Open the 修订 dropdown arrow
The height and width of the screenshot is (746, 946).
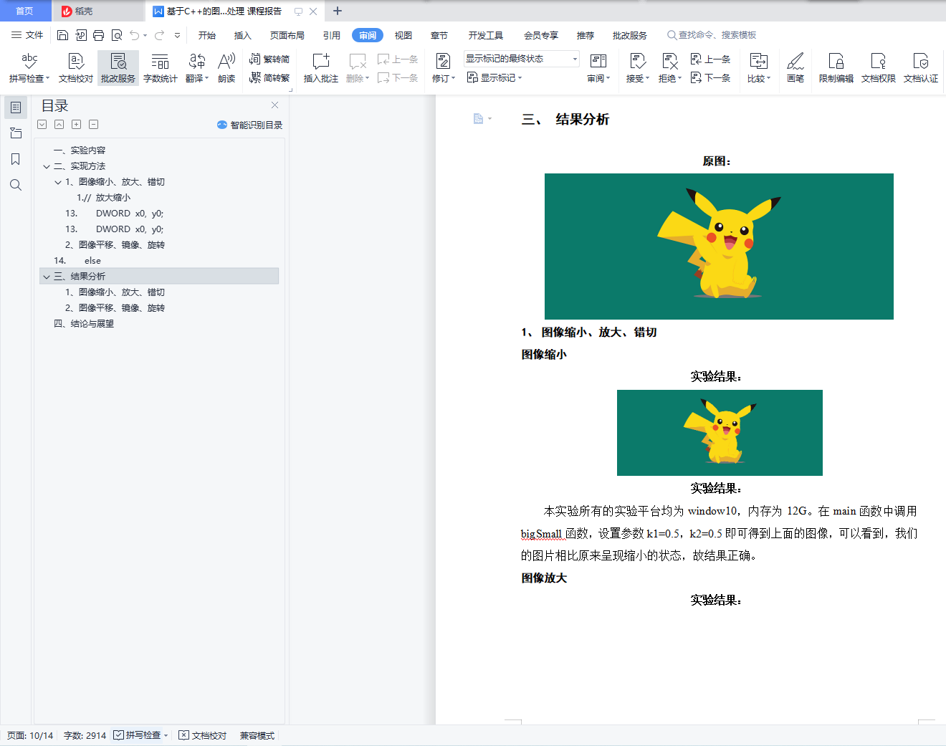(x=454, y=79)
